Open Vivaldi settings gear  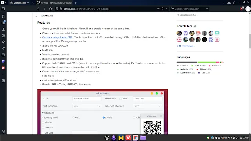[x=3, y=132]
